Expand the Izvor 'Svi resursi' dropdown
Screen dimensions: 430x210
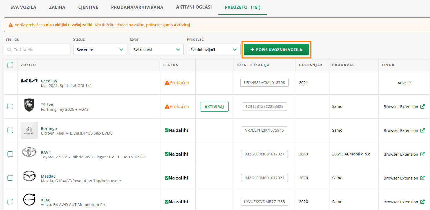tap(157, 50)
